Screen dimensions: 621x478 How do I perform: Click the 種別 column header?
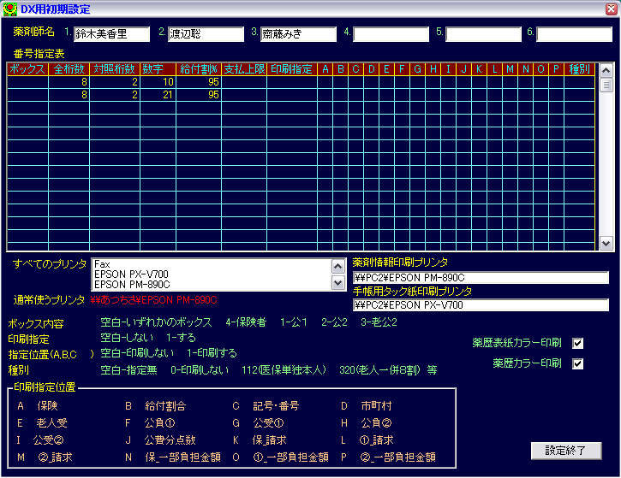coord(579,69)
